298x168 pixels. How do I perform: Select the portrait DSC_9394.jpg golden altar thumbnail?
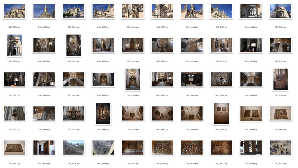(103, 113)
